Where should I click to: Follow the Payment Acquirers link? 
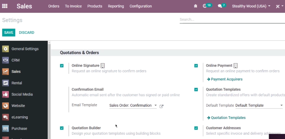click(227, 79)
